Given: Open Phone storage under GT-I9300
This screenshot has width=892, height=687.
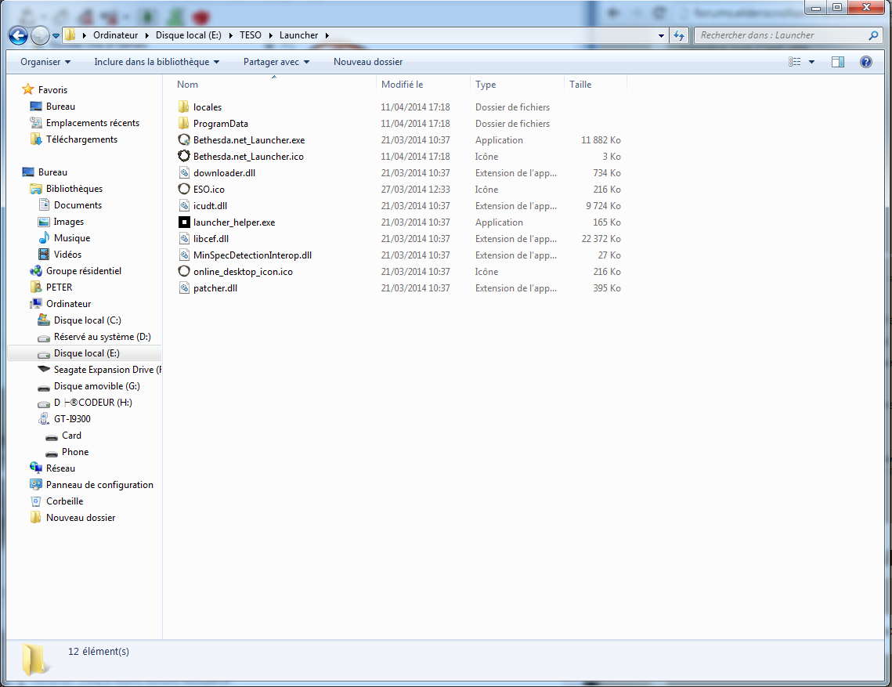Looking at the screenshot, I should coord(75,453).
